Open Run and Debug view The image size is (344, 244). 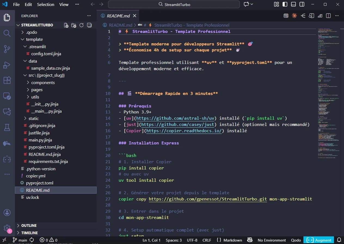pyautogui.click(x=7, y=65)
